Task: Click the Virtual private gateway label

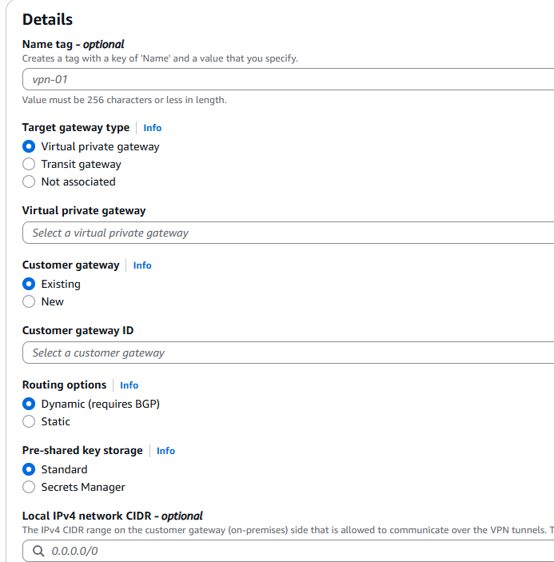Action: click(84, 210)
